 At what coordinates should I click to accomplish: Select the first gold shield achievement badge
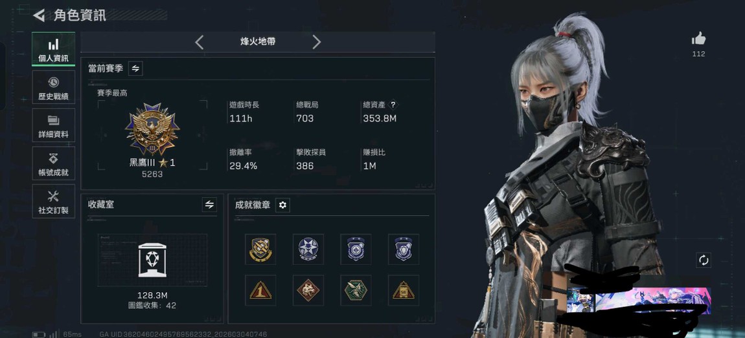(x=260, y=249)
